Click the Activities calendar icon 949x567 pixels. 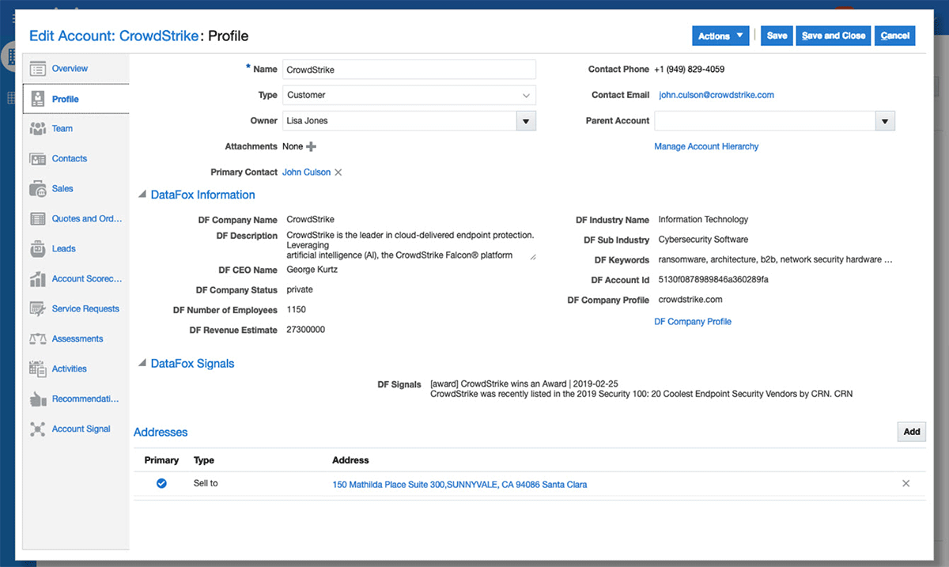tap(37, 369)
